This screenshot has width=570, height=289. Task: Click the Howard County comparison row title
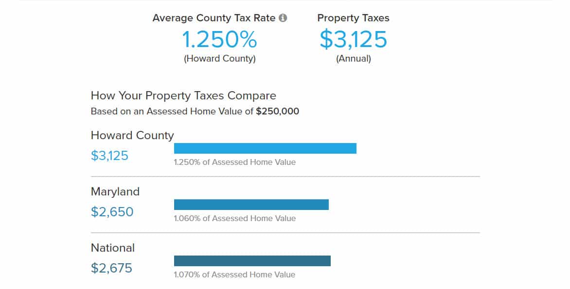coord(132,135)
